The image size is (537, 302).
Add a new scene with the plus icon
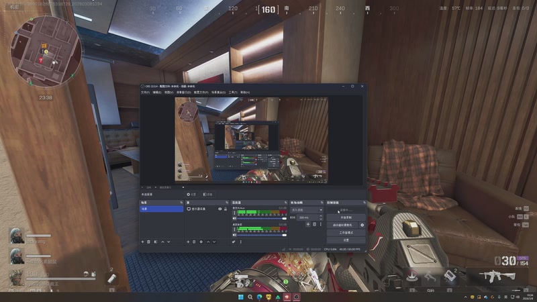point(143,242)
